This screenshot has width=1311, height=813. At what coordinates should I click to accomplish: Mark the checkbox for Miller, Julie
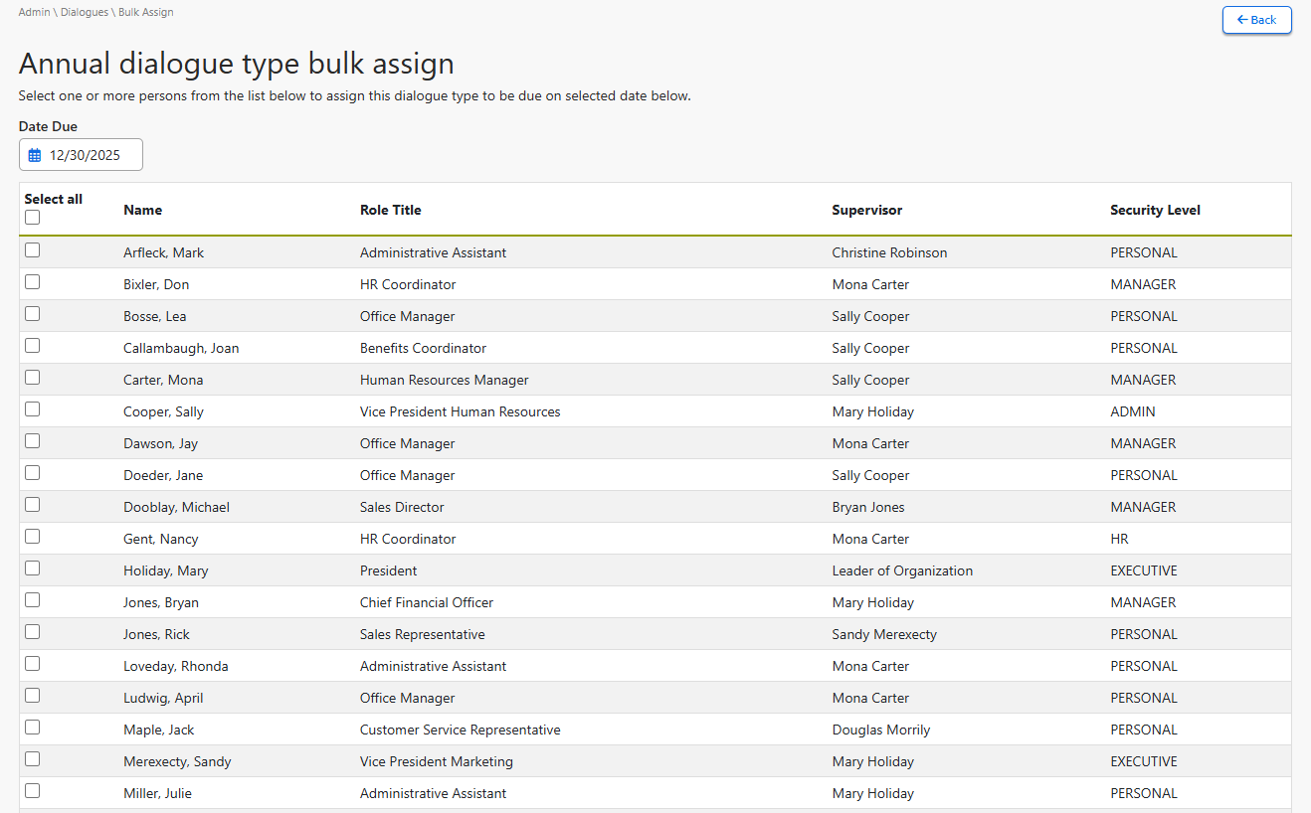(33, 791)
